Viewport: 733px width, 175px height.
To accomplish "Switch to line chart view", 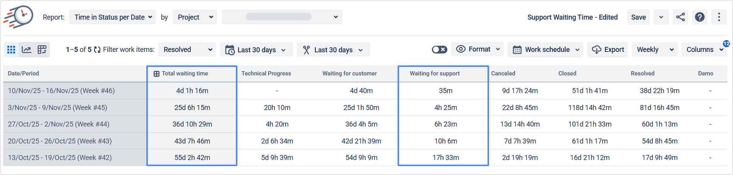I will coord(27,50).
